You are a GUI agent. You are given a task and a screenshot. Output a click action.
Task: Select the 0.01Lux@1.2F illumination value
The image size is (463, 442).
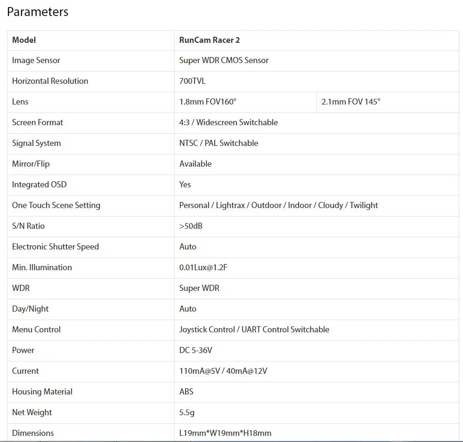click(x=203, y=267)
